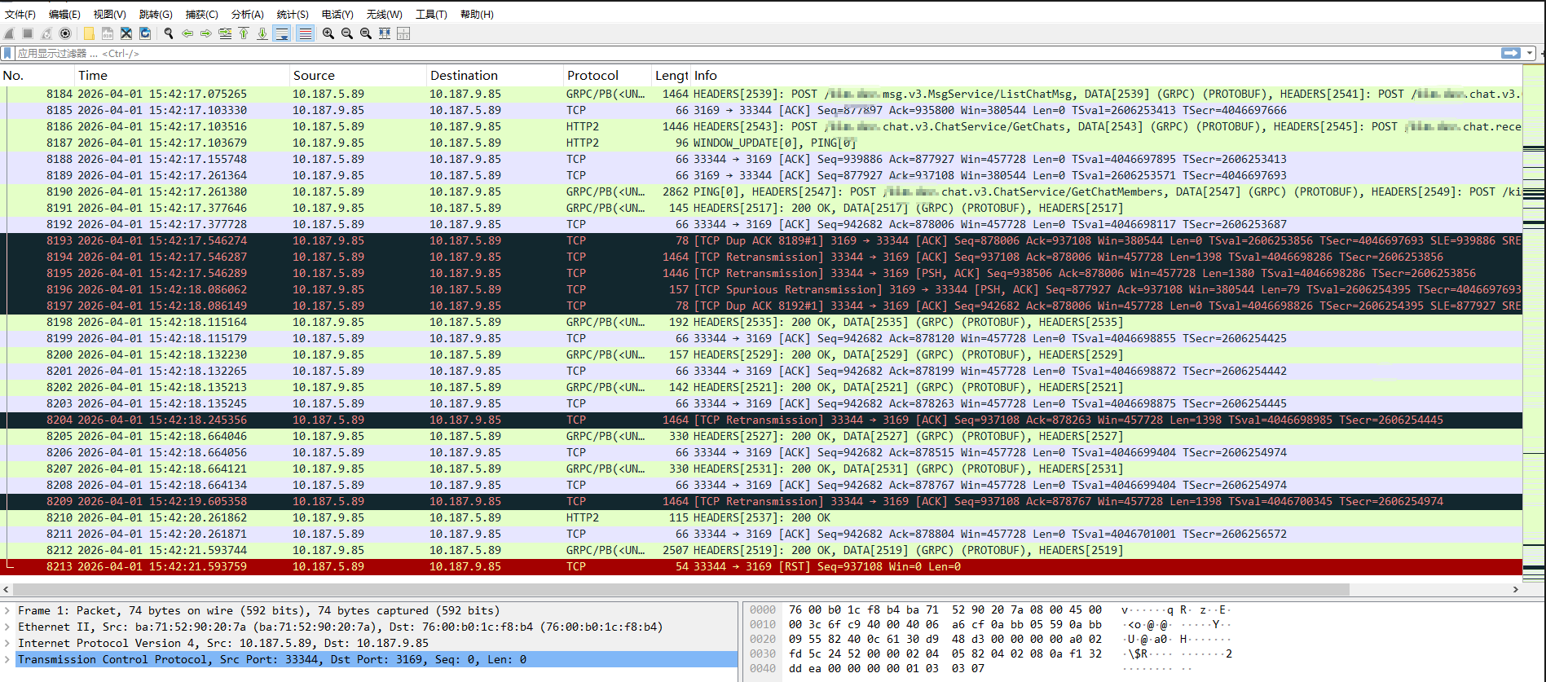Go to next packet green right arrow
1546x682 pixels.
pos(206,33)
